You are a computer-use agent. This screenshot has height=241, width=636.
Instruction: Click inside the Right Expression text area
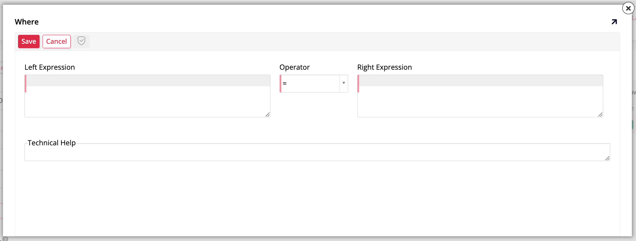click(480, 96)
